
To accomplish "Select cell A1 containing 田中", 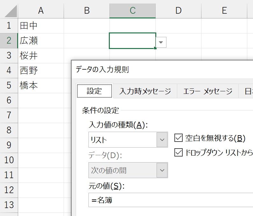I will click(41, 25).
